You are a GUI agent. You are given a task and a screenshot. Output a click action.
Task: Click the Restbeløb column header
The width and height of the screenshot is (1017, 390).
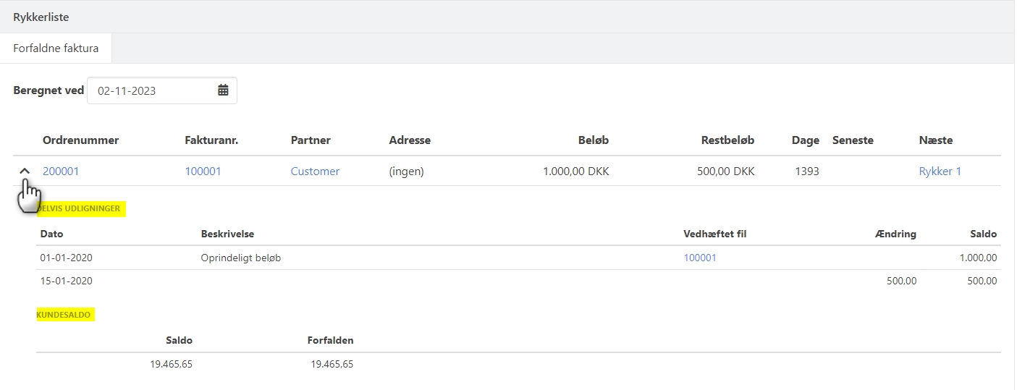(727, 140)
